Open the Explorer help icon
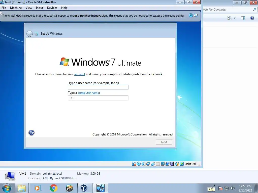 [252, 18]
